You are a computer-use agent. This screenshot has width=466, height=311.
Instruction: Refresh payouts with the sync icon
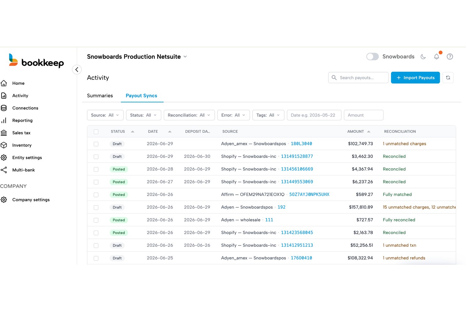click(x=448, y=78)
